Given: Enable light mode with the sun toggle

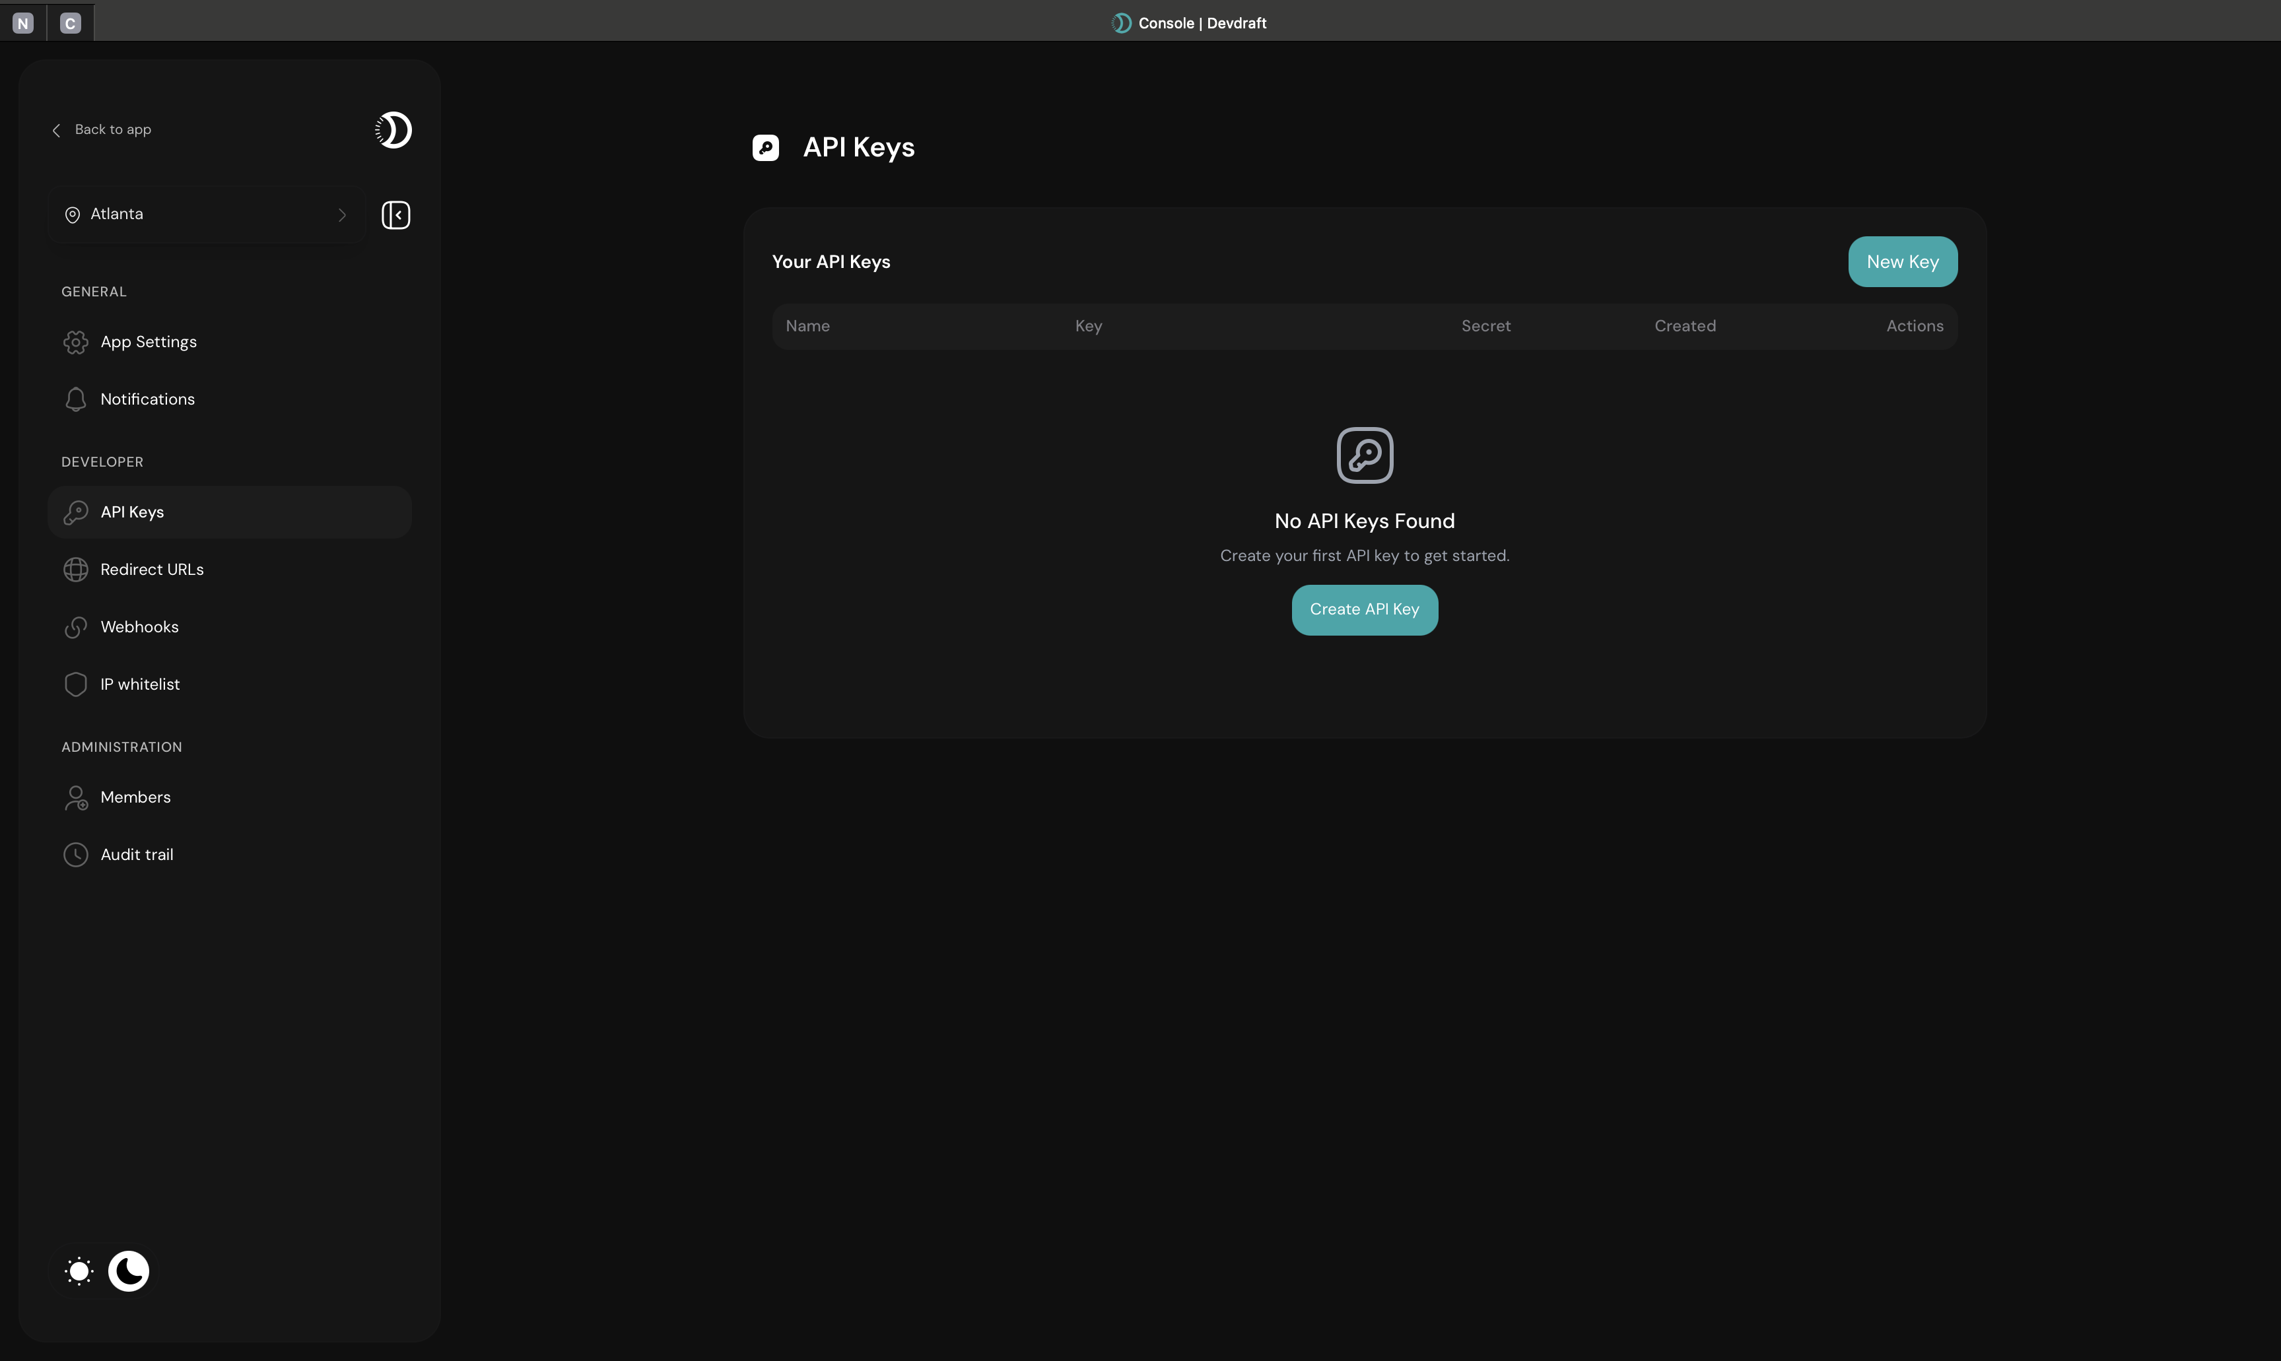Looking at the screenshot, I should click(78, 1271).
